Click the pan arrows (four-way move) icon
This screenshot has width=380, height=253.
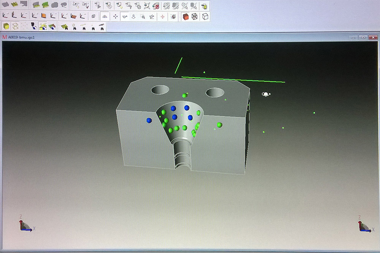pyautogui.click(x=115, y=16)
